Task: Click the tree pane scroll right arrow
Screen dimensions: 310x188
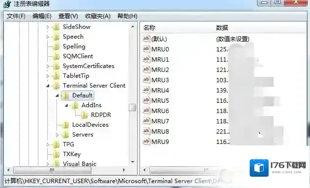Action: click(x=124, y=170)
